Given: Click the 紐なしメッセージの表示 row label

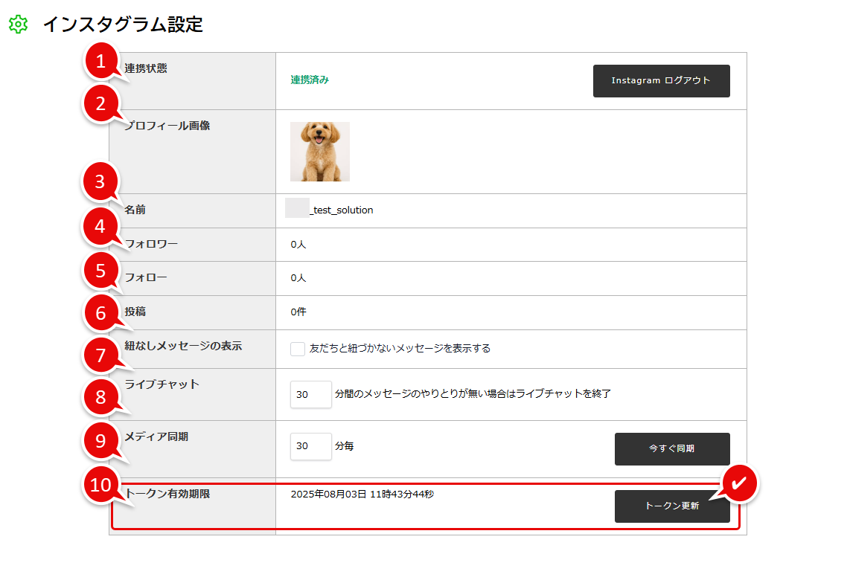Looking at the screenshot, I should (x=183, y=346).
